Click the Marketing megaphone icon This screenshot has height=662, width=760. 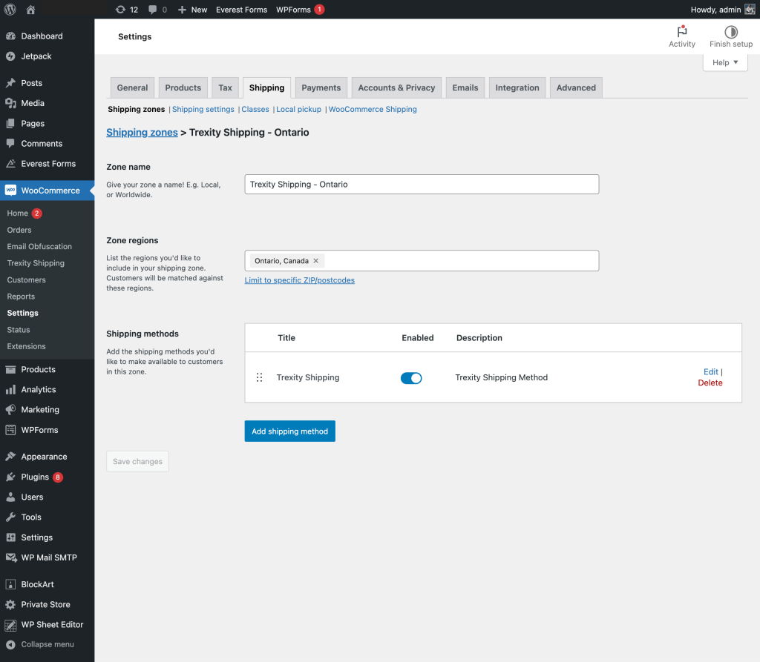(10, 410)
